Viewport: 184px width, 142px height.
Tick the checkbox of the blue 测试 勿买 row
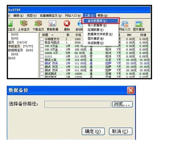(x=42, y=63)
